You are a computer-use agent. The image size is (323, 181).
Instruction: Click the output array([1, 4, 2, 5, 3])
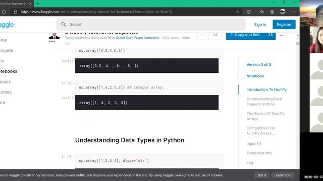[147, 103]
